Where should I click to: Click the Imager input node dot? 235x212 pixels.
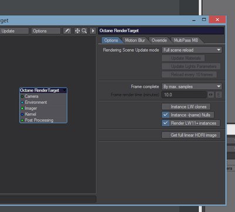coord(22,108)
